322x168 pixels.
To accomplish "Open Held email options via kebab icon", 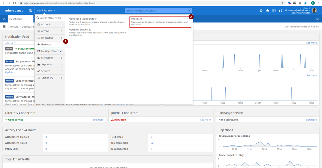I will (x=316, y=50).
